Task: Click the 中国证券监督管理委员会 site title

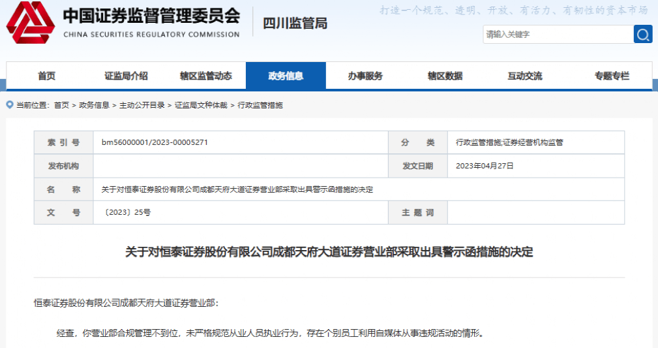Action: [151, 16]
